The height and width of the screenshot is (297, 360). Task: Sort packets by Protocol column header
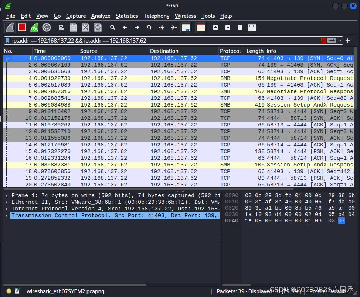[230, 51]
